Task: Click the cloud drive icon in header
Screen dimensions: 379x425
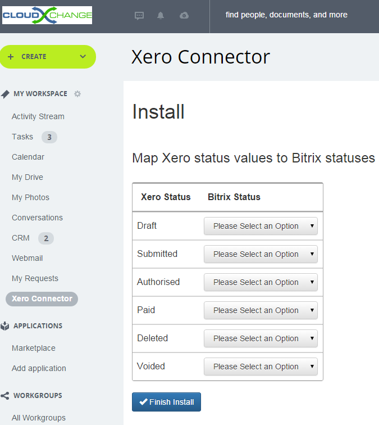Action: [x=184, y=15]
